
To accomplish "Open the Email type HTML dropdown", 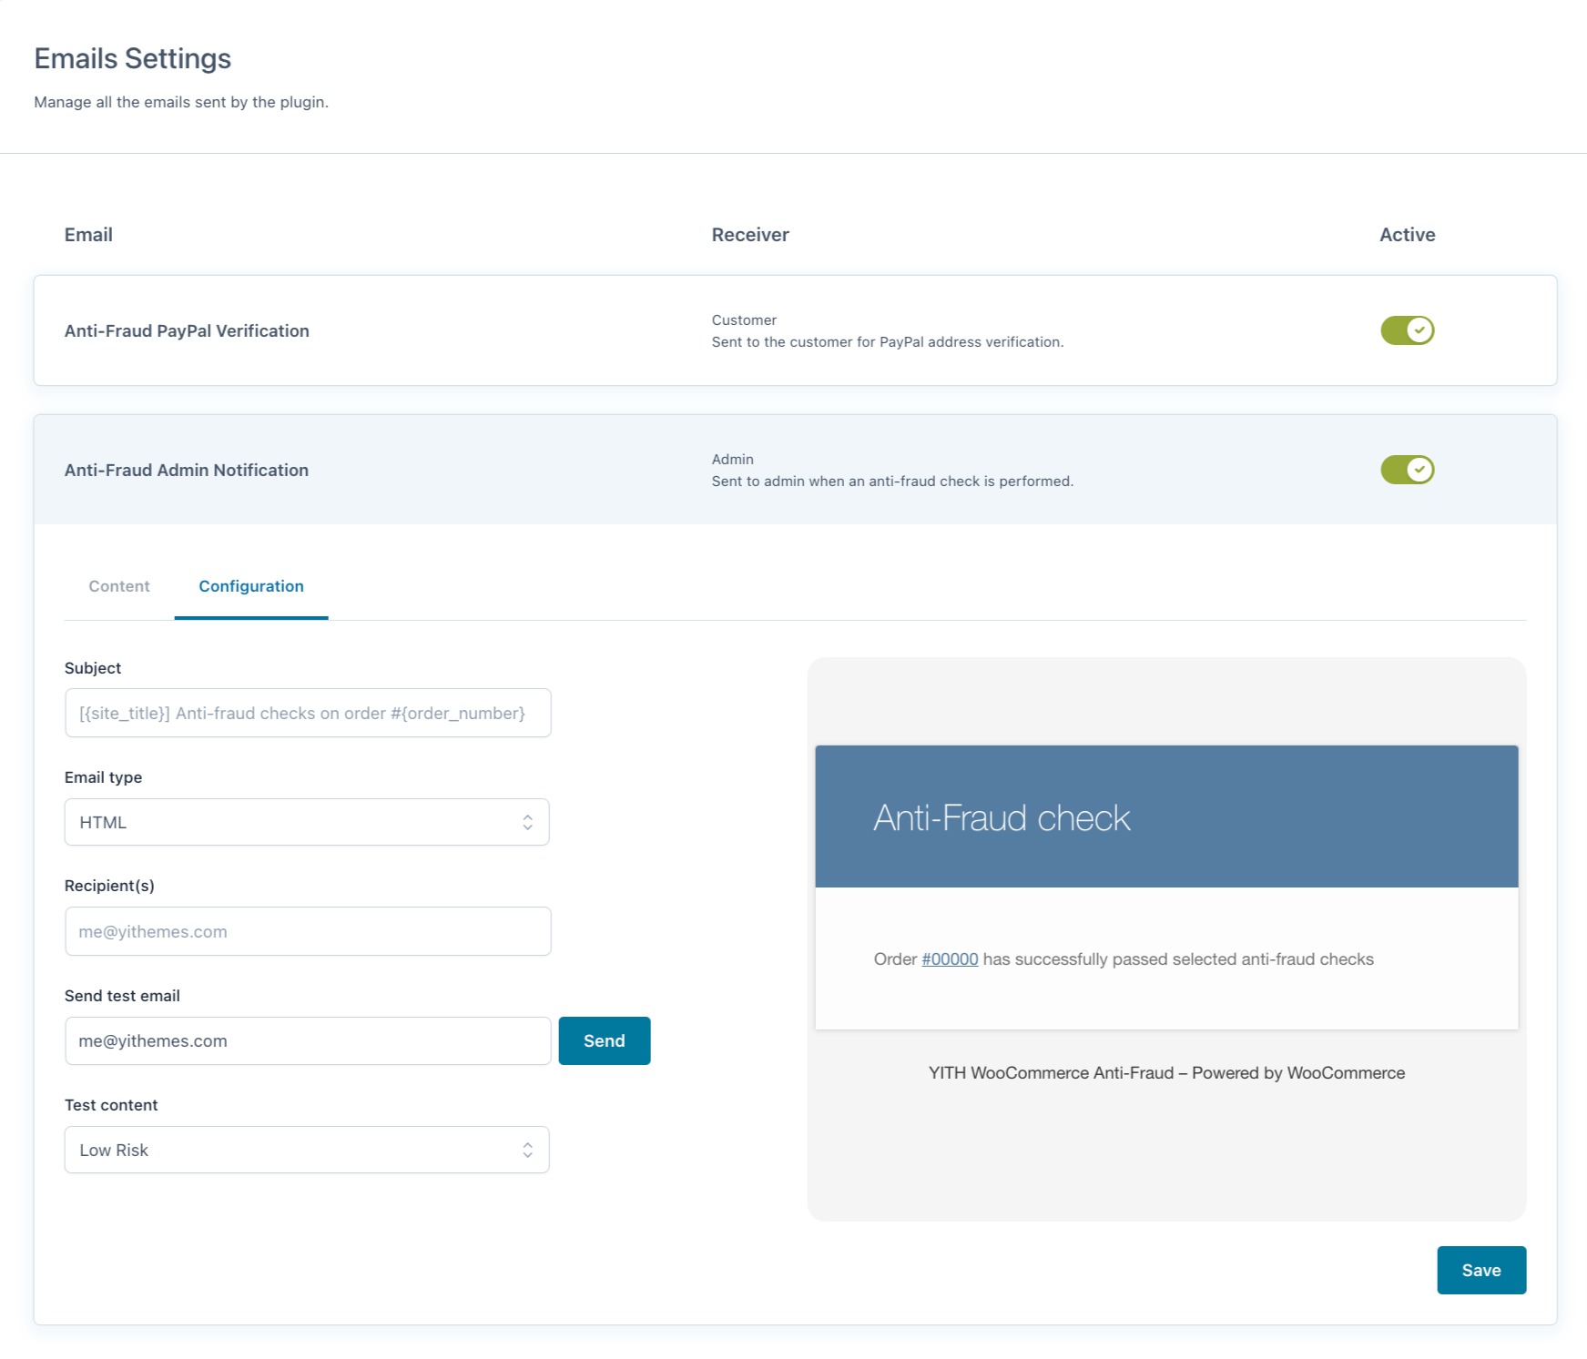I will 306,822.
